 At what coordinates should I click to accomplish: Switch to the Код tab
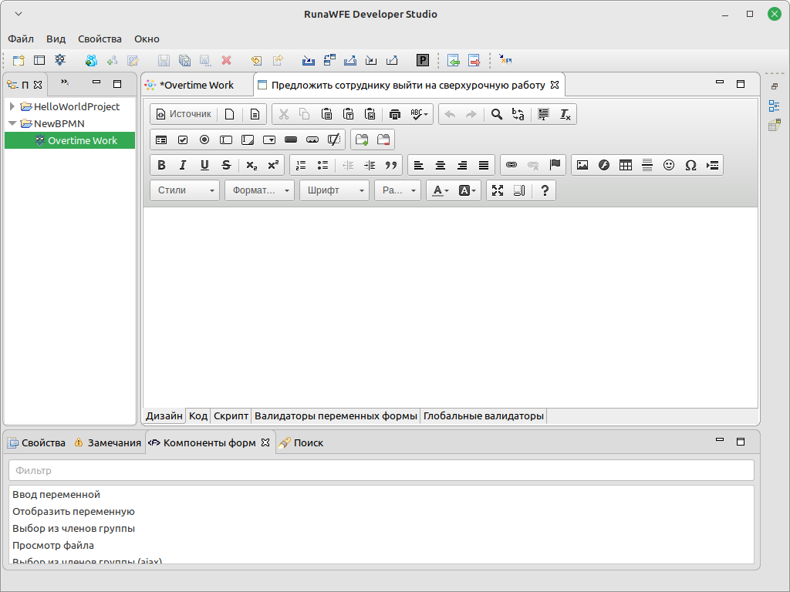[198, 415]
